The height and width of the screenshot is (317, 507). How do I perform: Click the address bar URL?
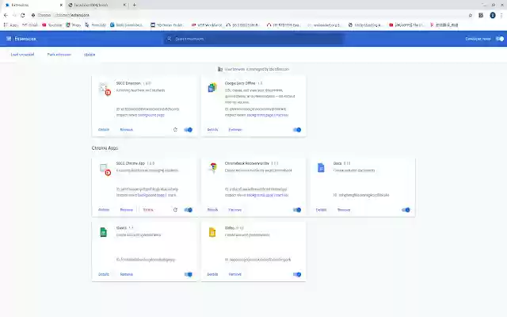click(x=72, y=15)
